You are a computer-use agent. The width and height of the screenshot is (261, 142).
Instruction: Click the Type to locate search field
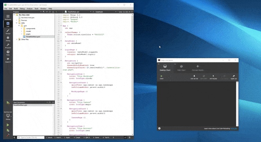pyautogui.click(x=31, y=138)
